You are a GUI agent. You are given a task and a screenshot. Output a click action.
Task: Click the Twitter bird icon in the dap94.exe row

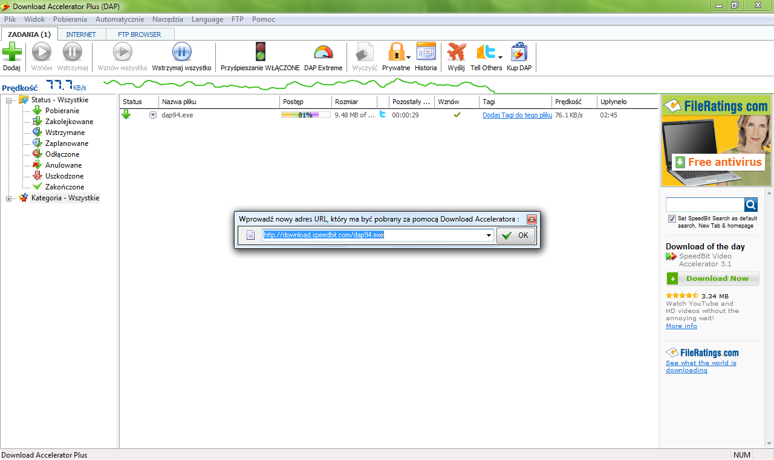(382, 114)
